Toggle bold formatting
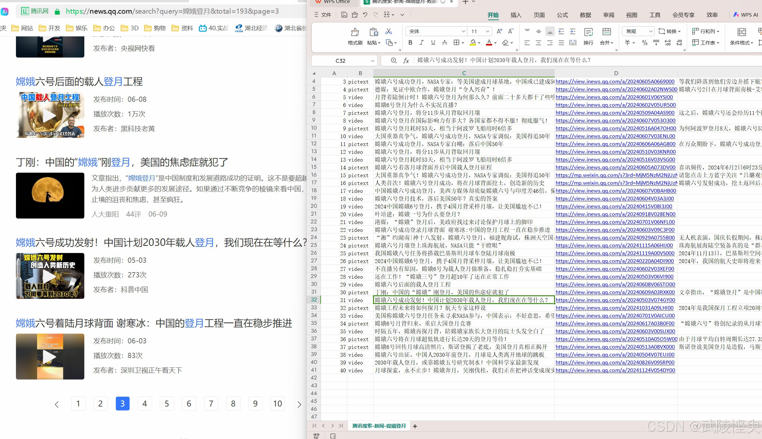The width and height of the screenshot is (762, 439). [410, 43]
